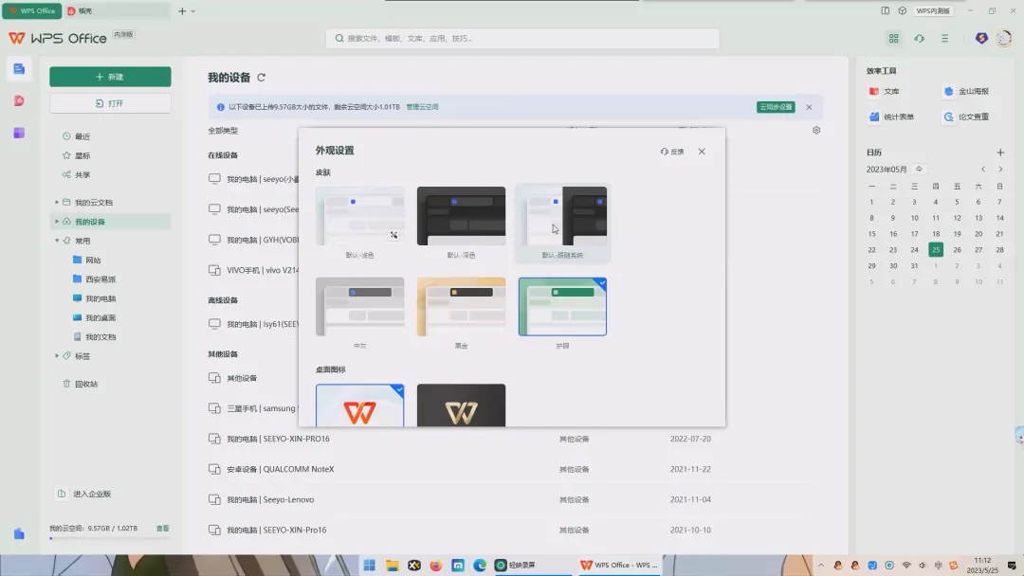Open the 论文查重 tool
This screenshot has width=1024, height=576.
(x=966, y=117)
